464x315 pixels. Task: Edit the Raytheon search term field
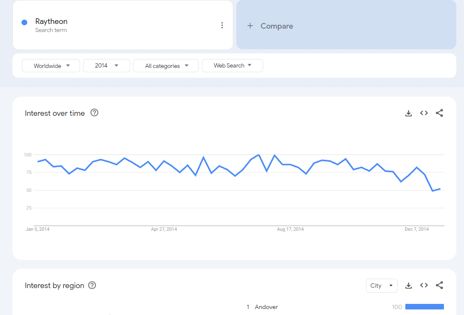point(51,22)
